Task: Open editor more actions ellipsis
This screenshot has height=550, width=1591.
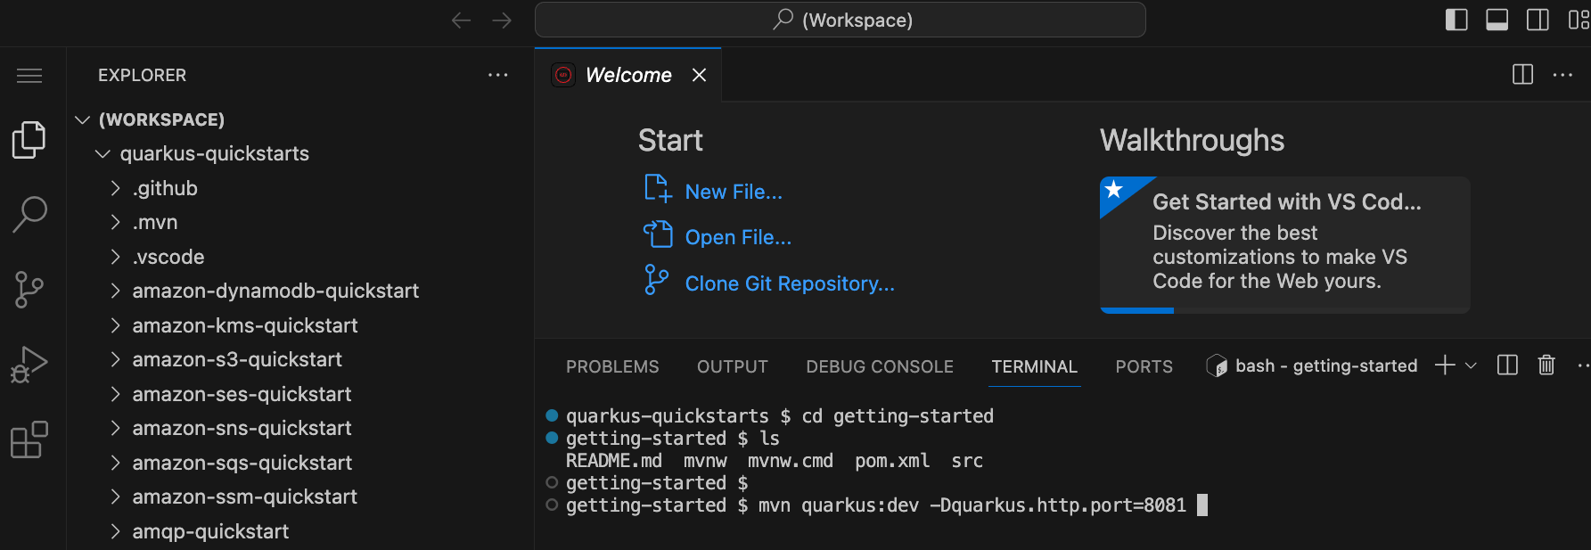Action: coord(1562,75)
